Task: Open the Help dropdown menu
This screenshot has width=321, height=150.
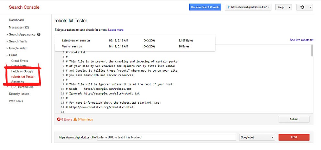Action: pos(283,7)
